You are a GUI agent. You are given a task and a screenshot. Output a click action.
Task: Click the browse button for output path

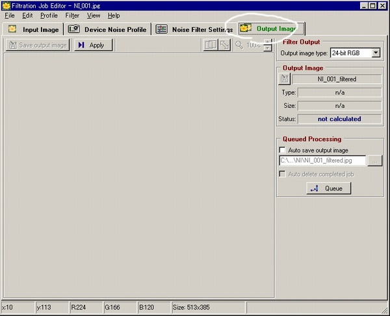tap(374, 161)
